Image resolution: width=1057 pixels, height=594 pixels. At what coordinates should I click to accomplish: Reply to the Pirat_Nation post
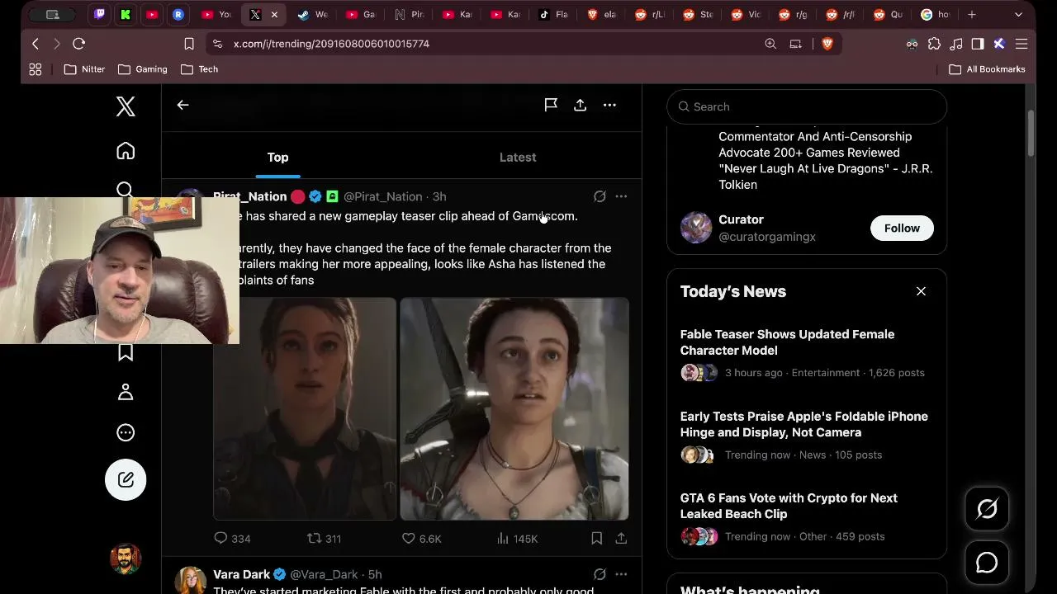[232, 538]
